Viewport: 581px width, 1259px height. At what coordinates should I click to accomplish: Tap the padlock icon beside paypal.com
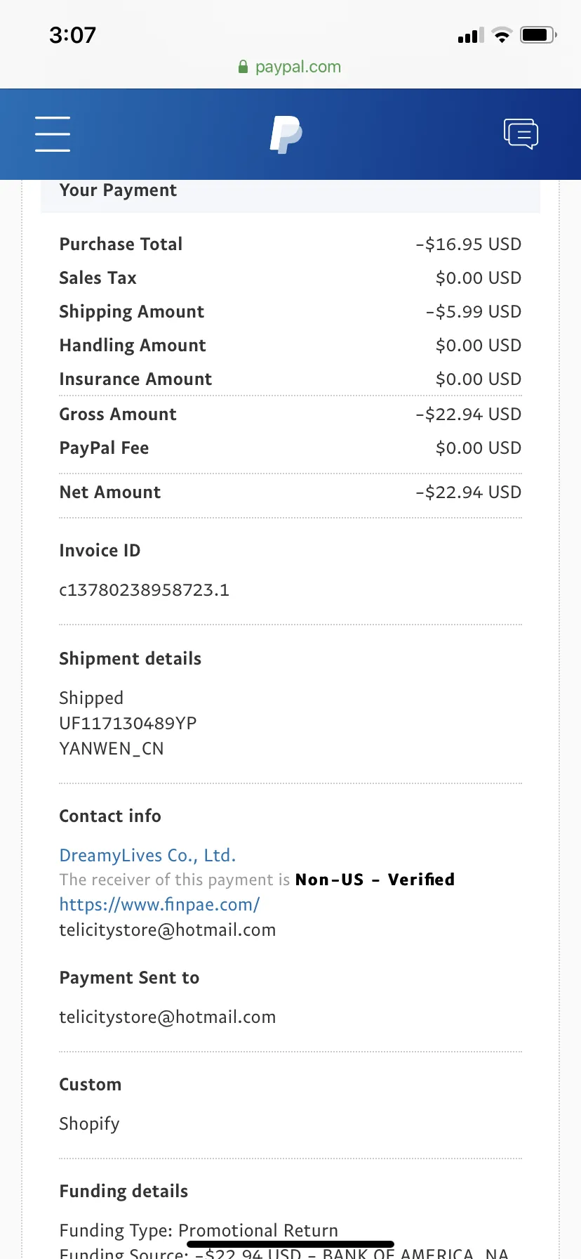pyautogui.click(x=243, y=67)
